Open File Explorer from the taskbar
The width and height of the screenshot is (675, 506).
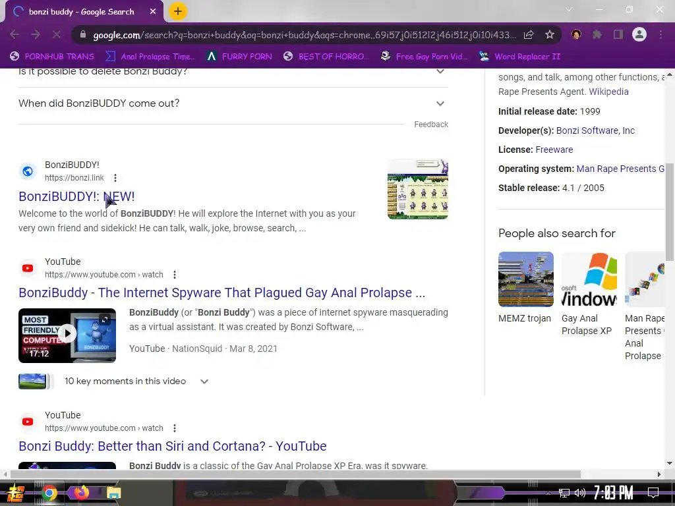coord(113,493)
